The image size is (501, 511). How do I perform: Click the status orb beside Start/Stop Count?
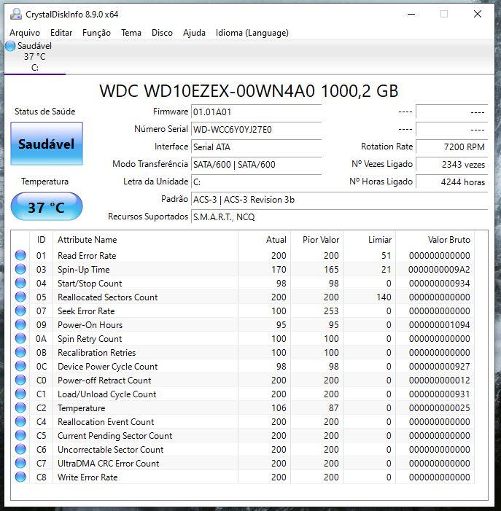pos(20,283)
